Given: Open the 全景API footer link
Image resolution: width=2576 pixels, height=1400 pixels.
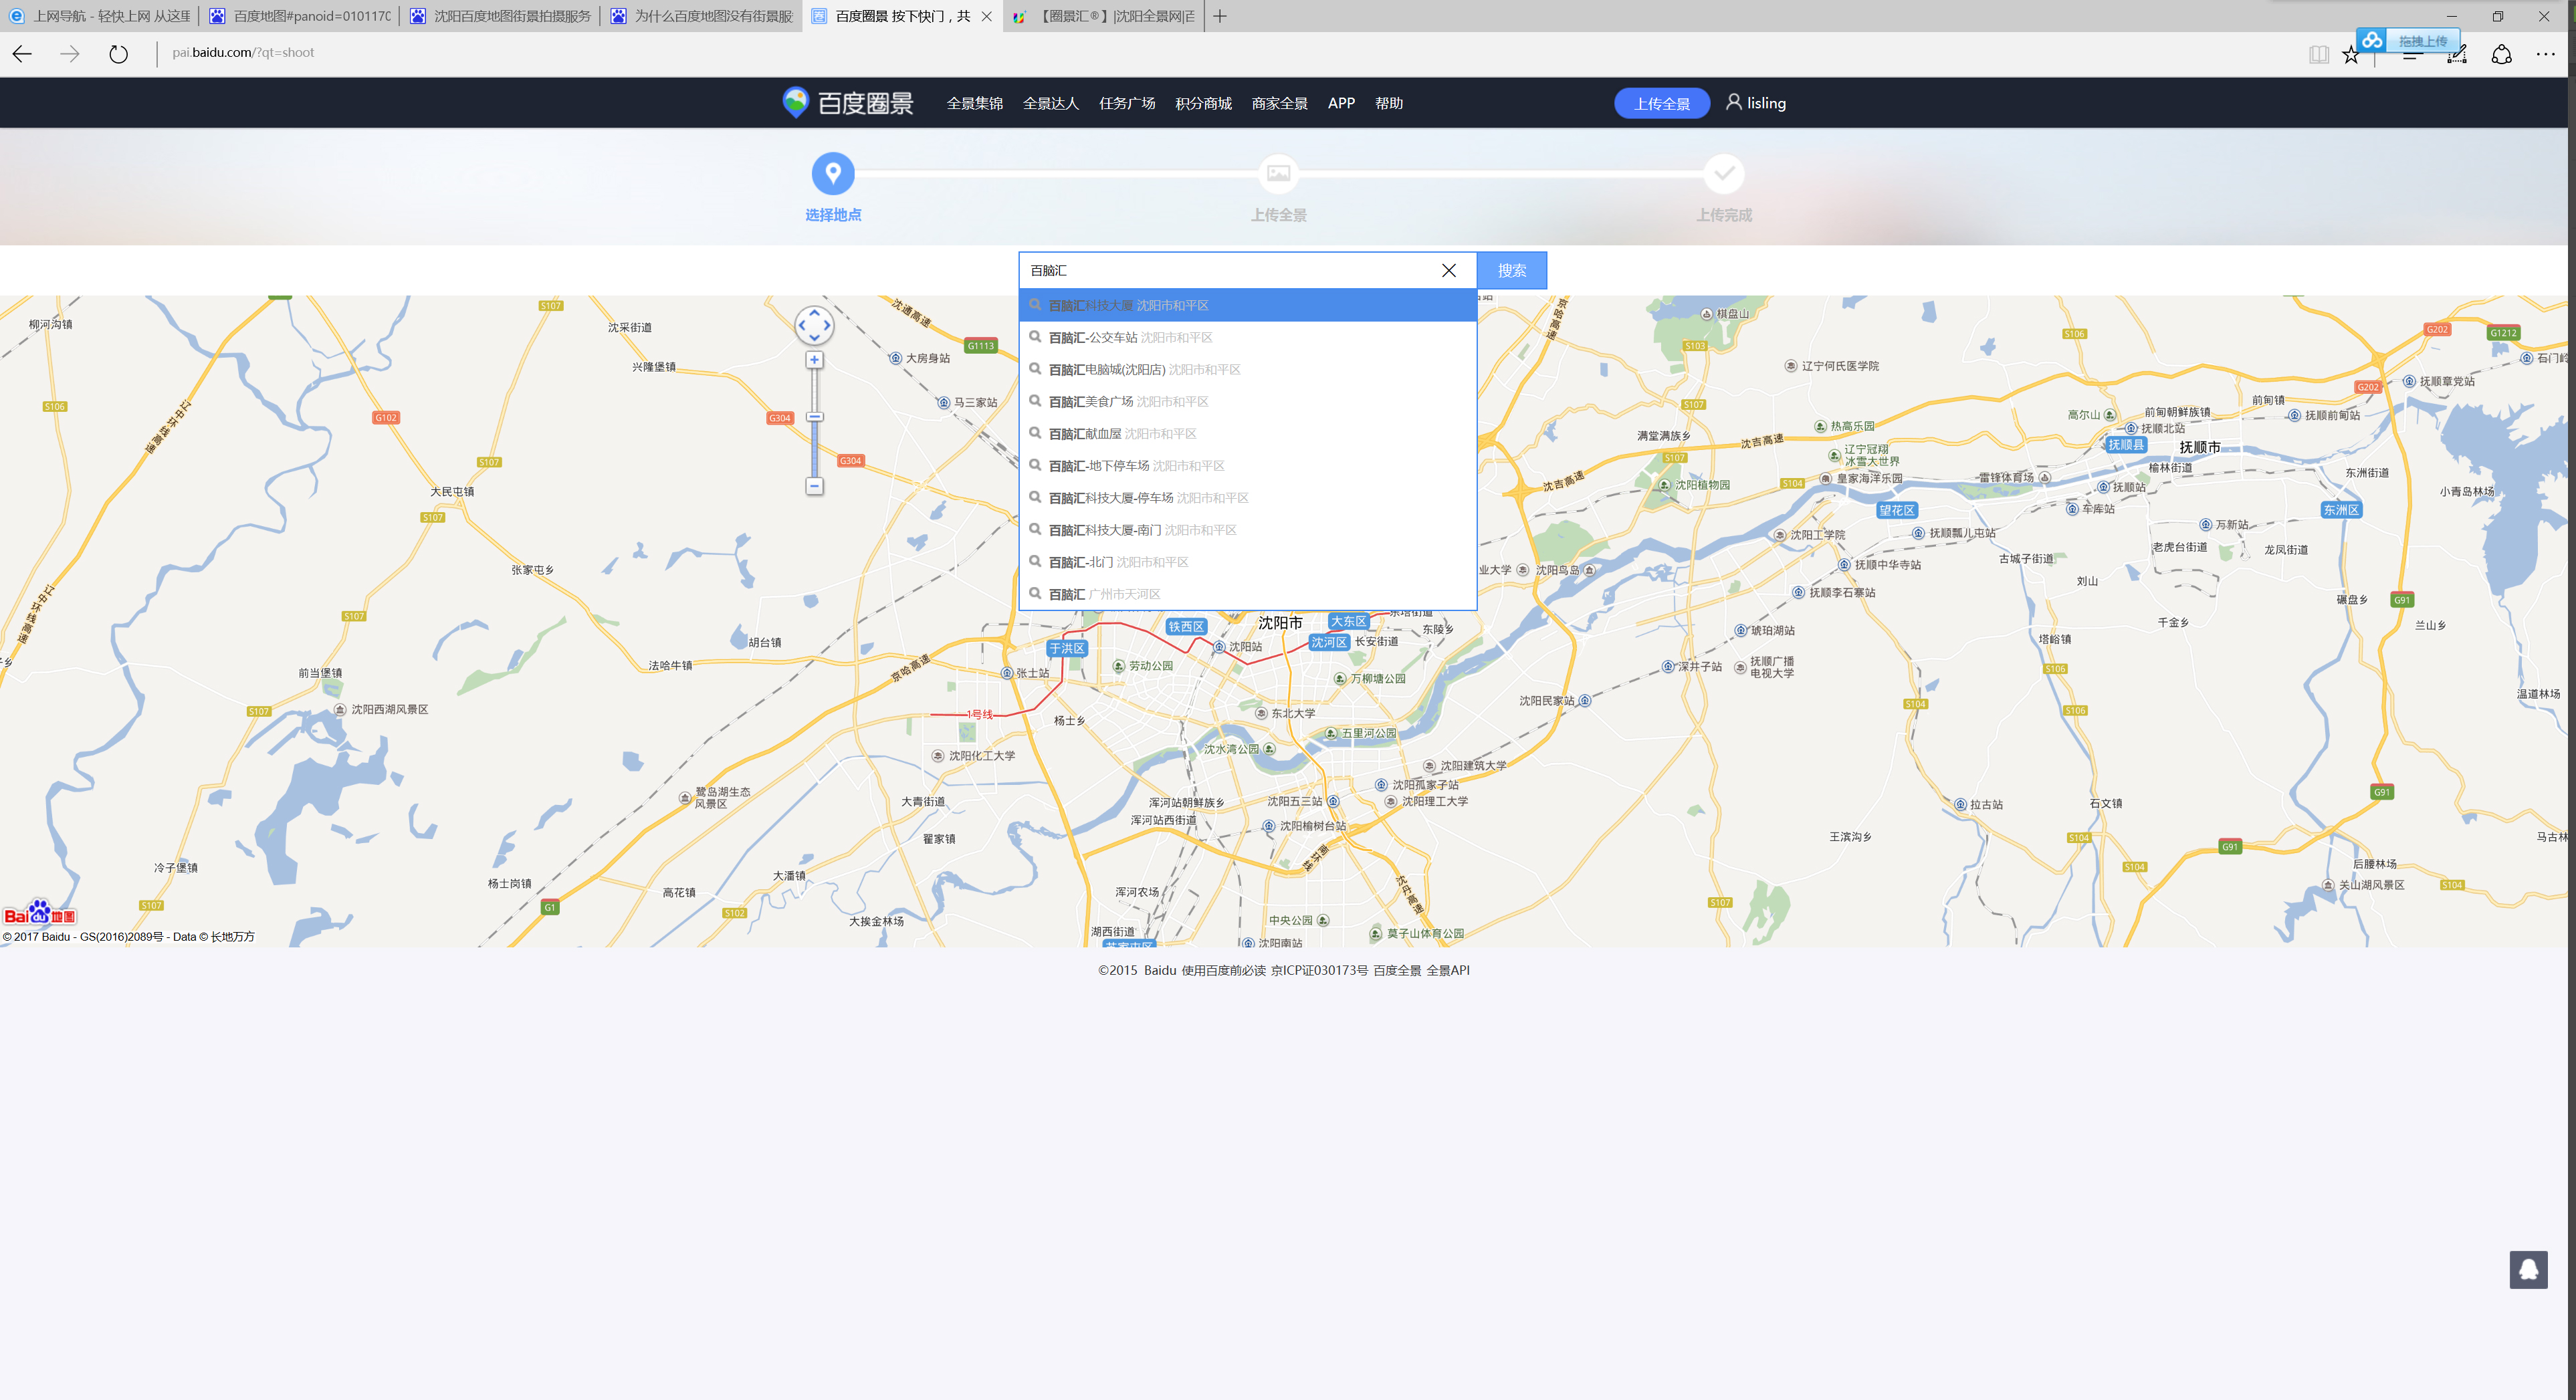Looking at the screenshot, I should (x=1447, y=970).
